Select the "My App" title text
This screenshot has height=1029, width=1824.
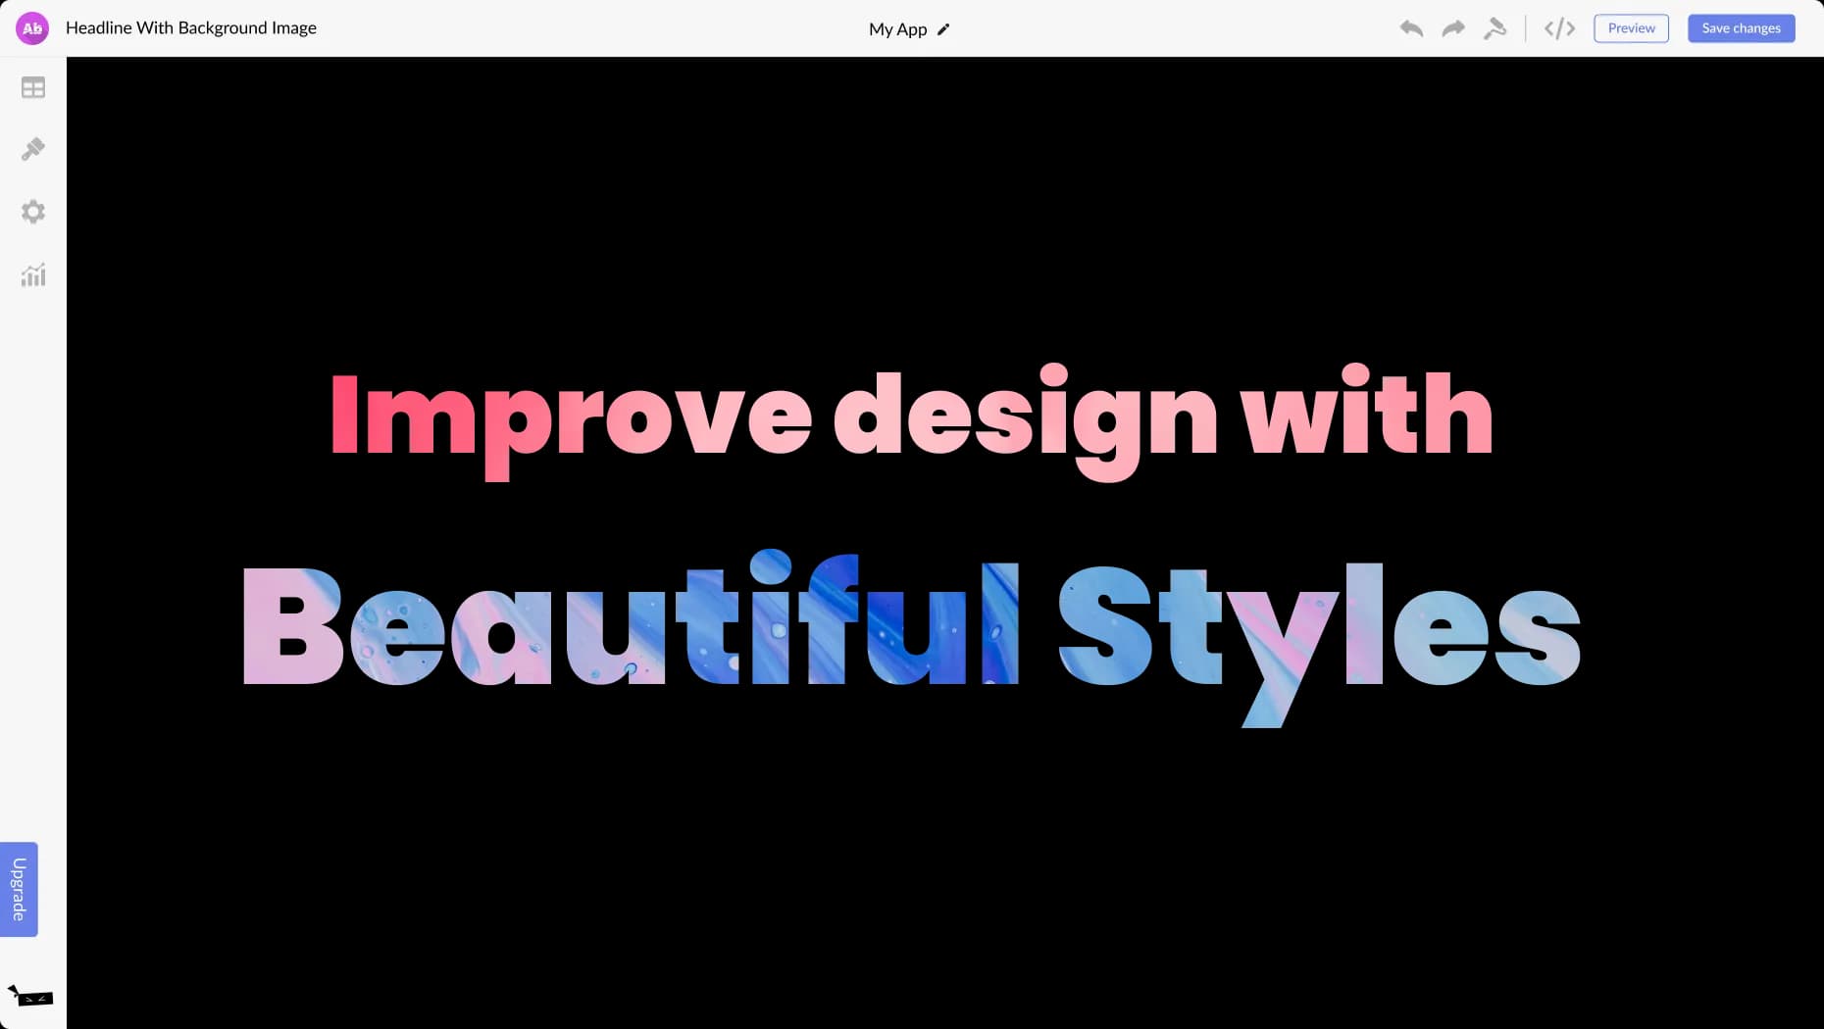coord(897,29)
